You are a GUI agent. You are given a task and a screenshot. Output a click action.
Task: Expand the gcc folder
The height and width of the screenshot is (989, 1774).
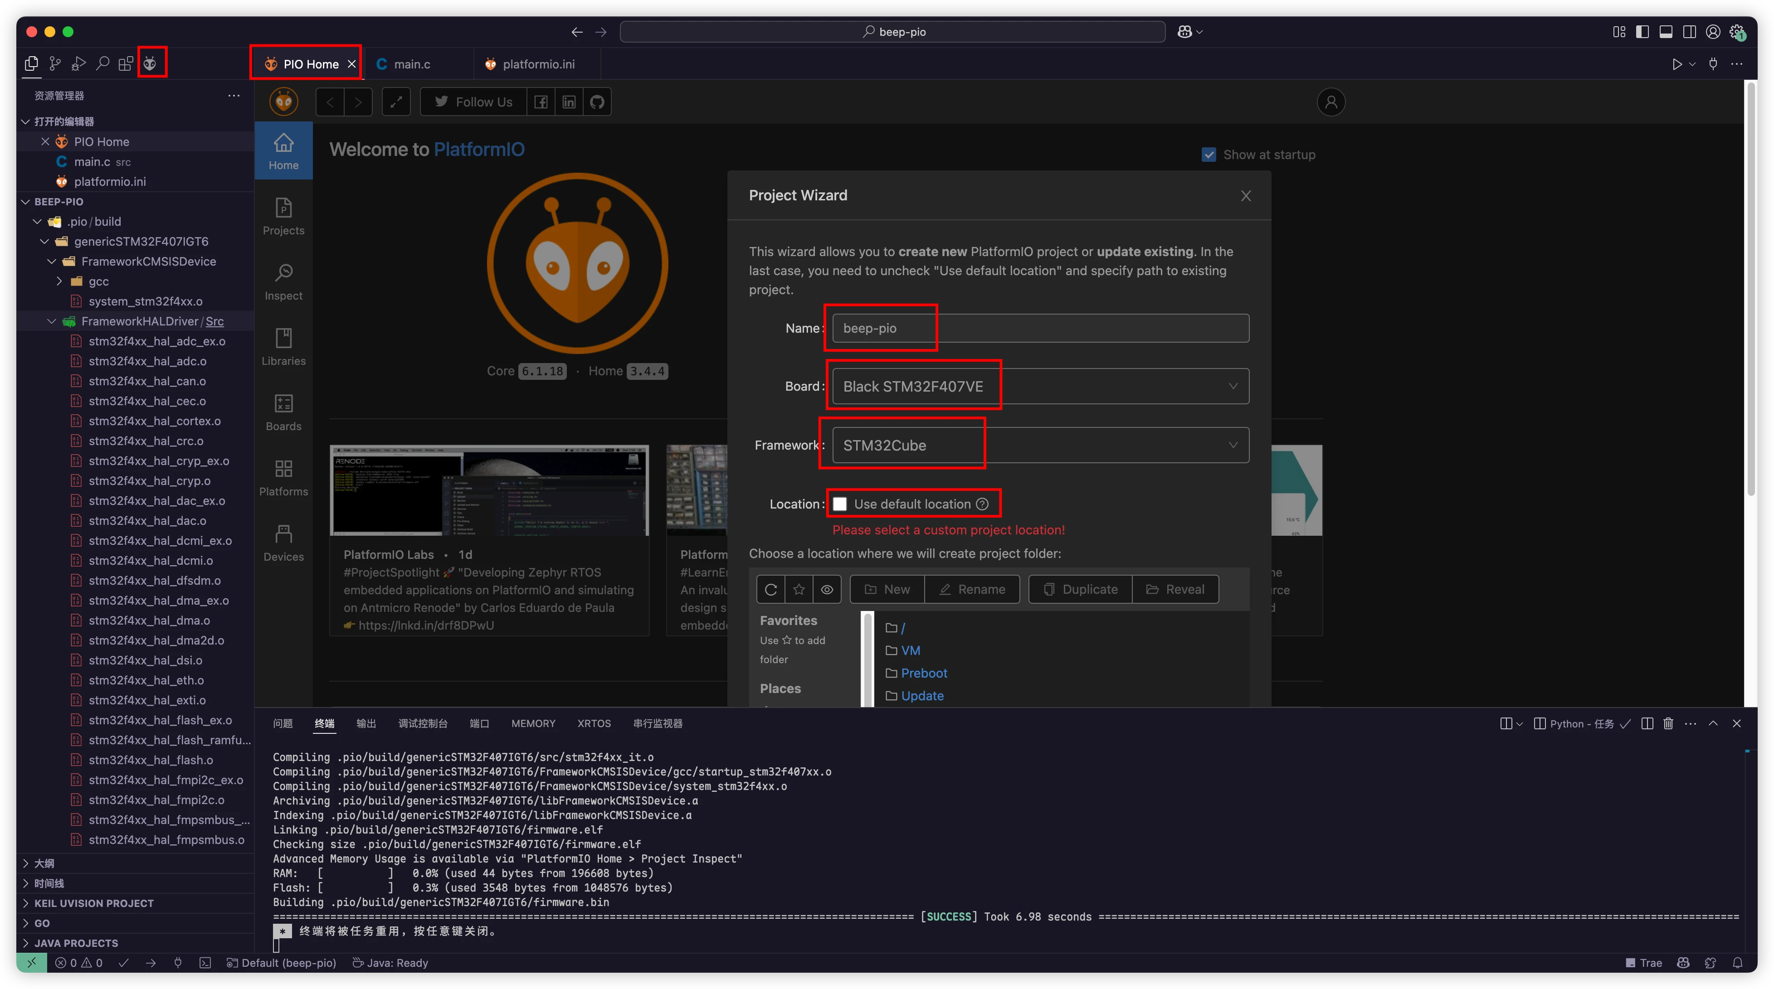point(135,281)
